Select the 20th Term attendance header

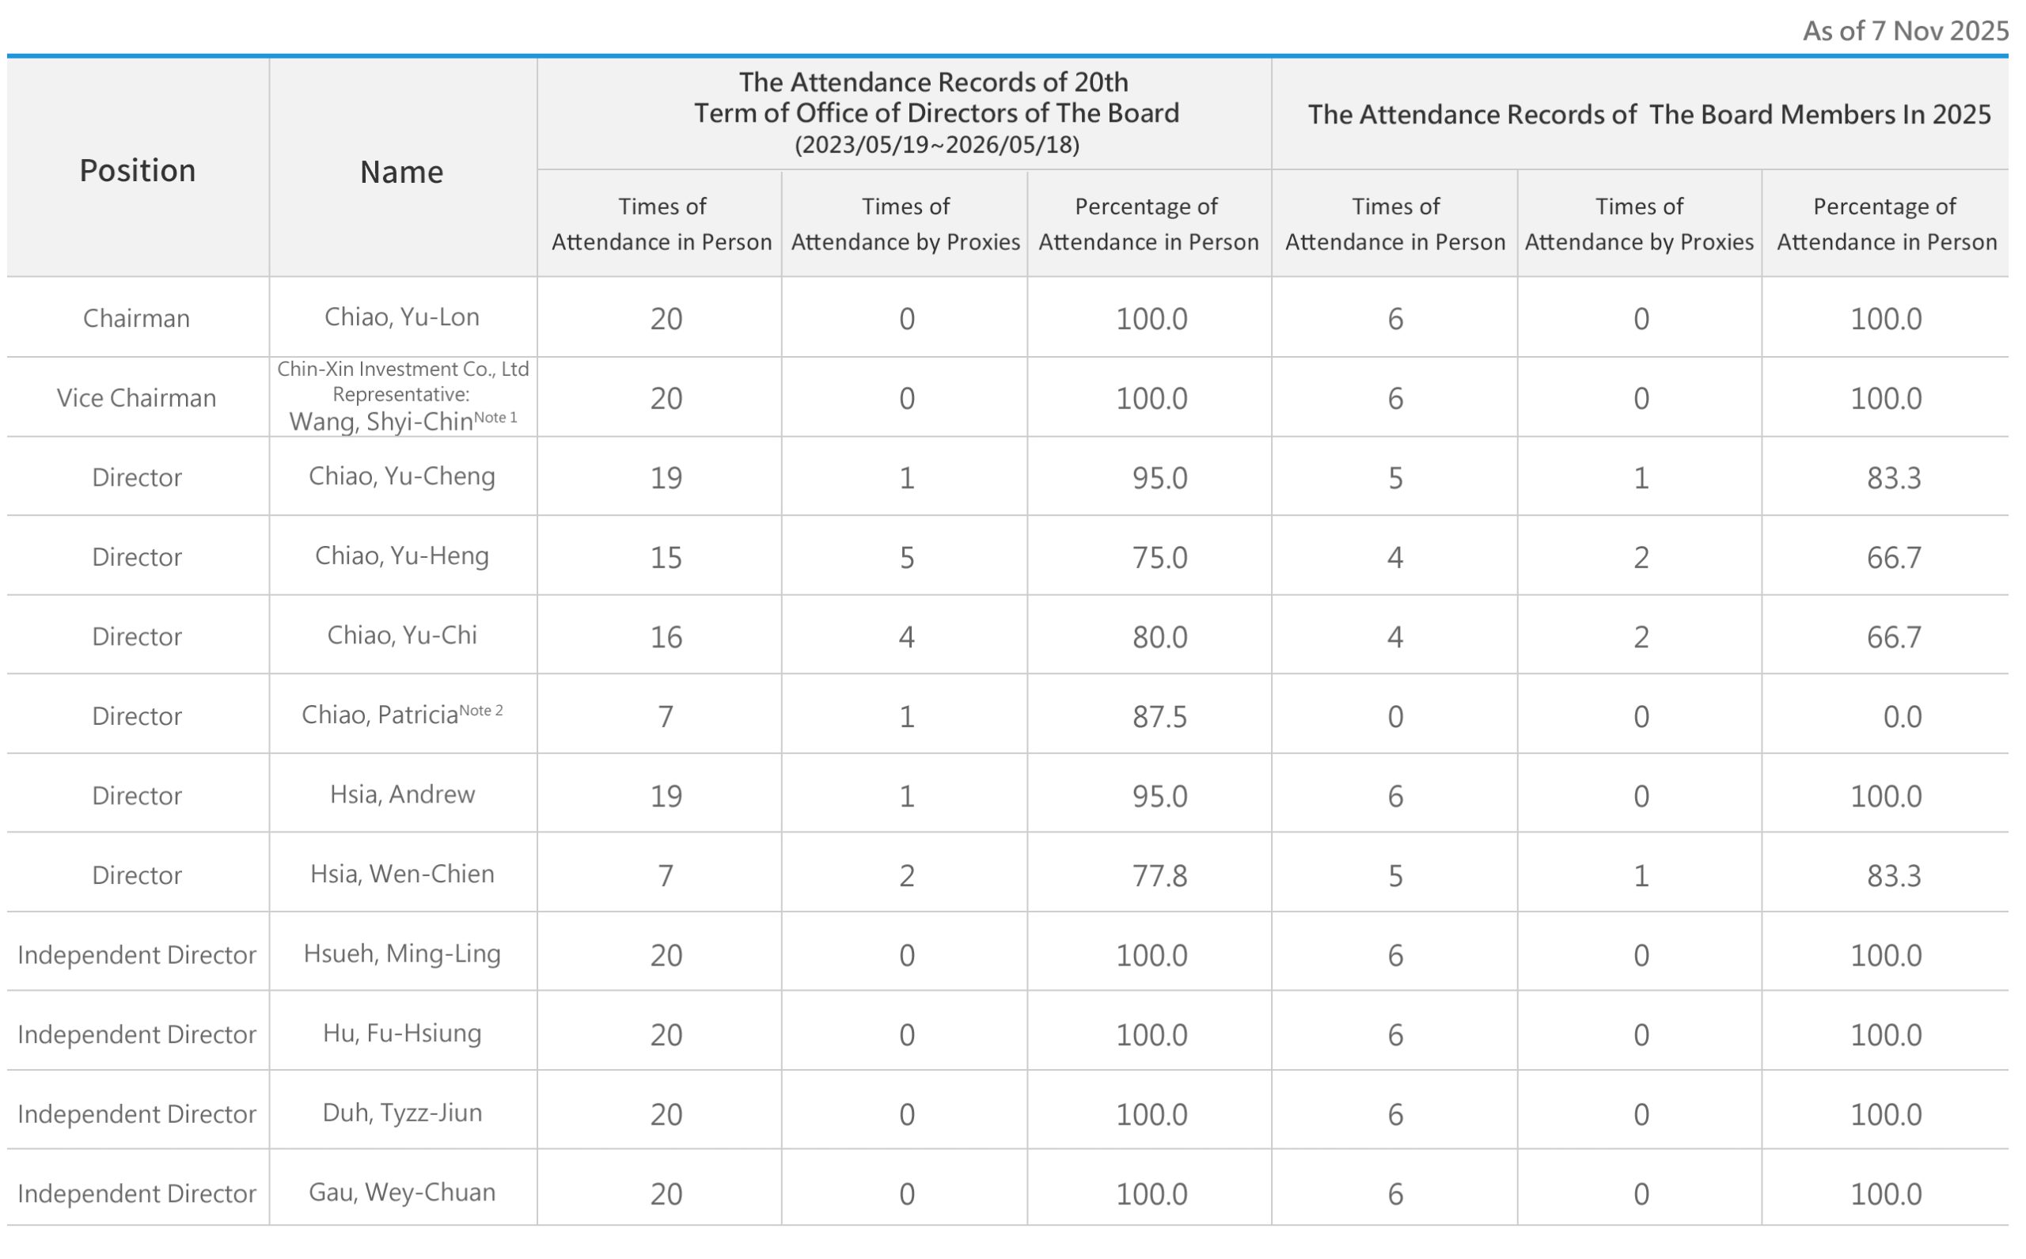click(x=936, y=112)
